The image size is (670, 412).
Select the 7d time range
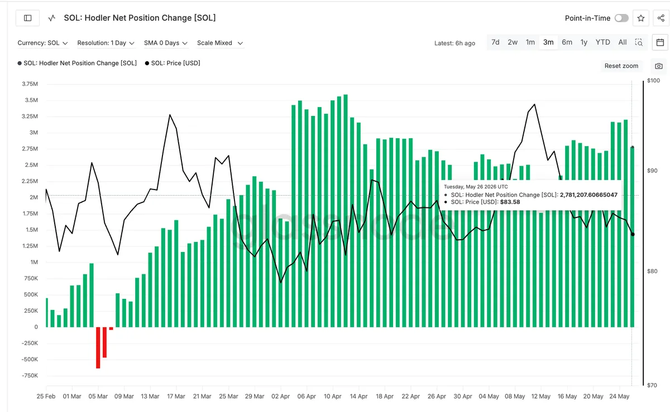click(x=495, y=42)
